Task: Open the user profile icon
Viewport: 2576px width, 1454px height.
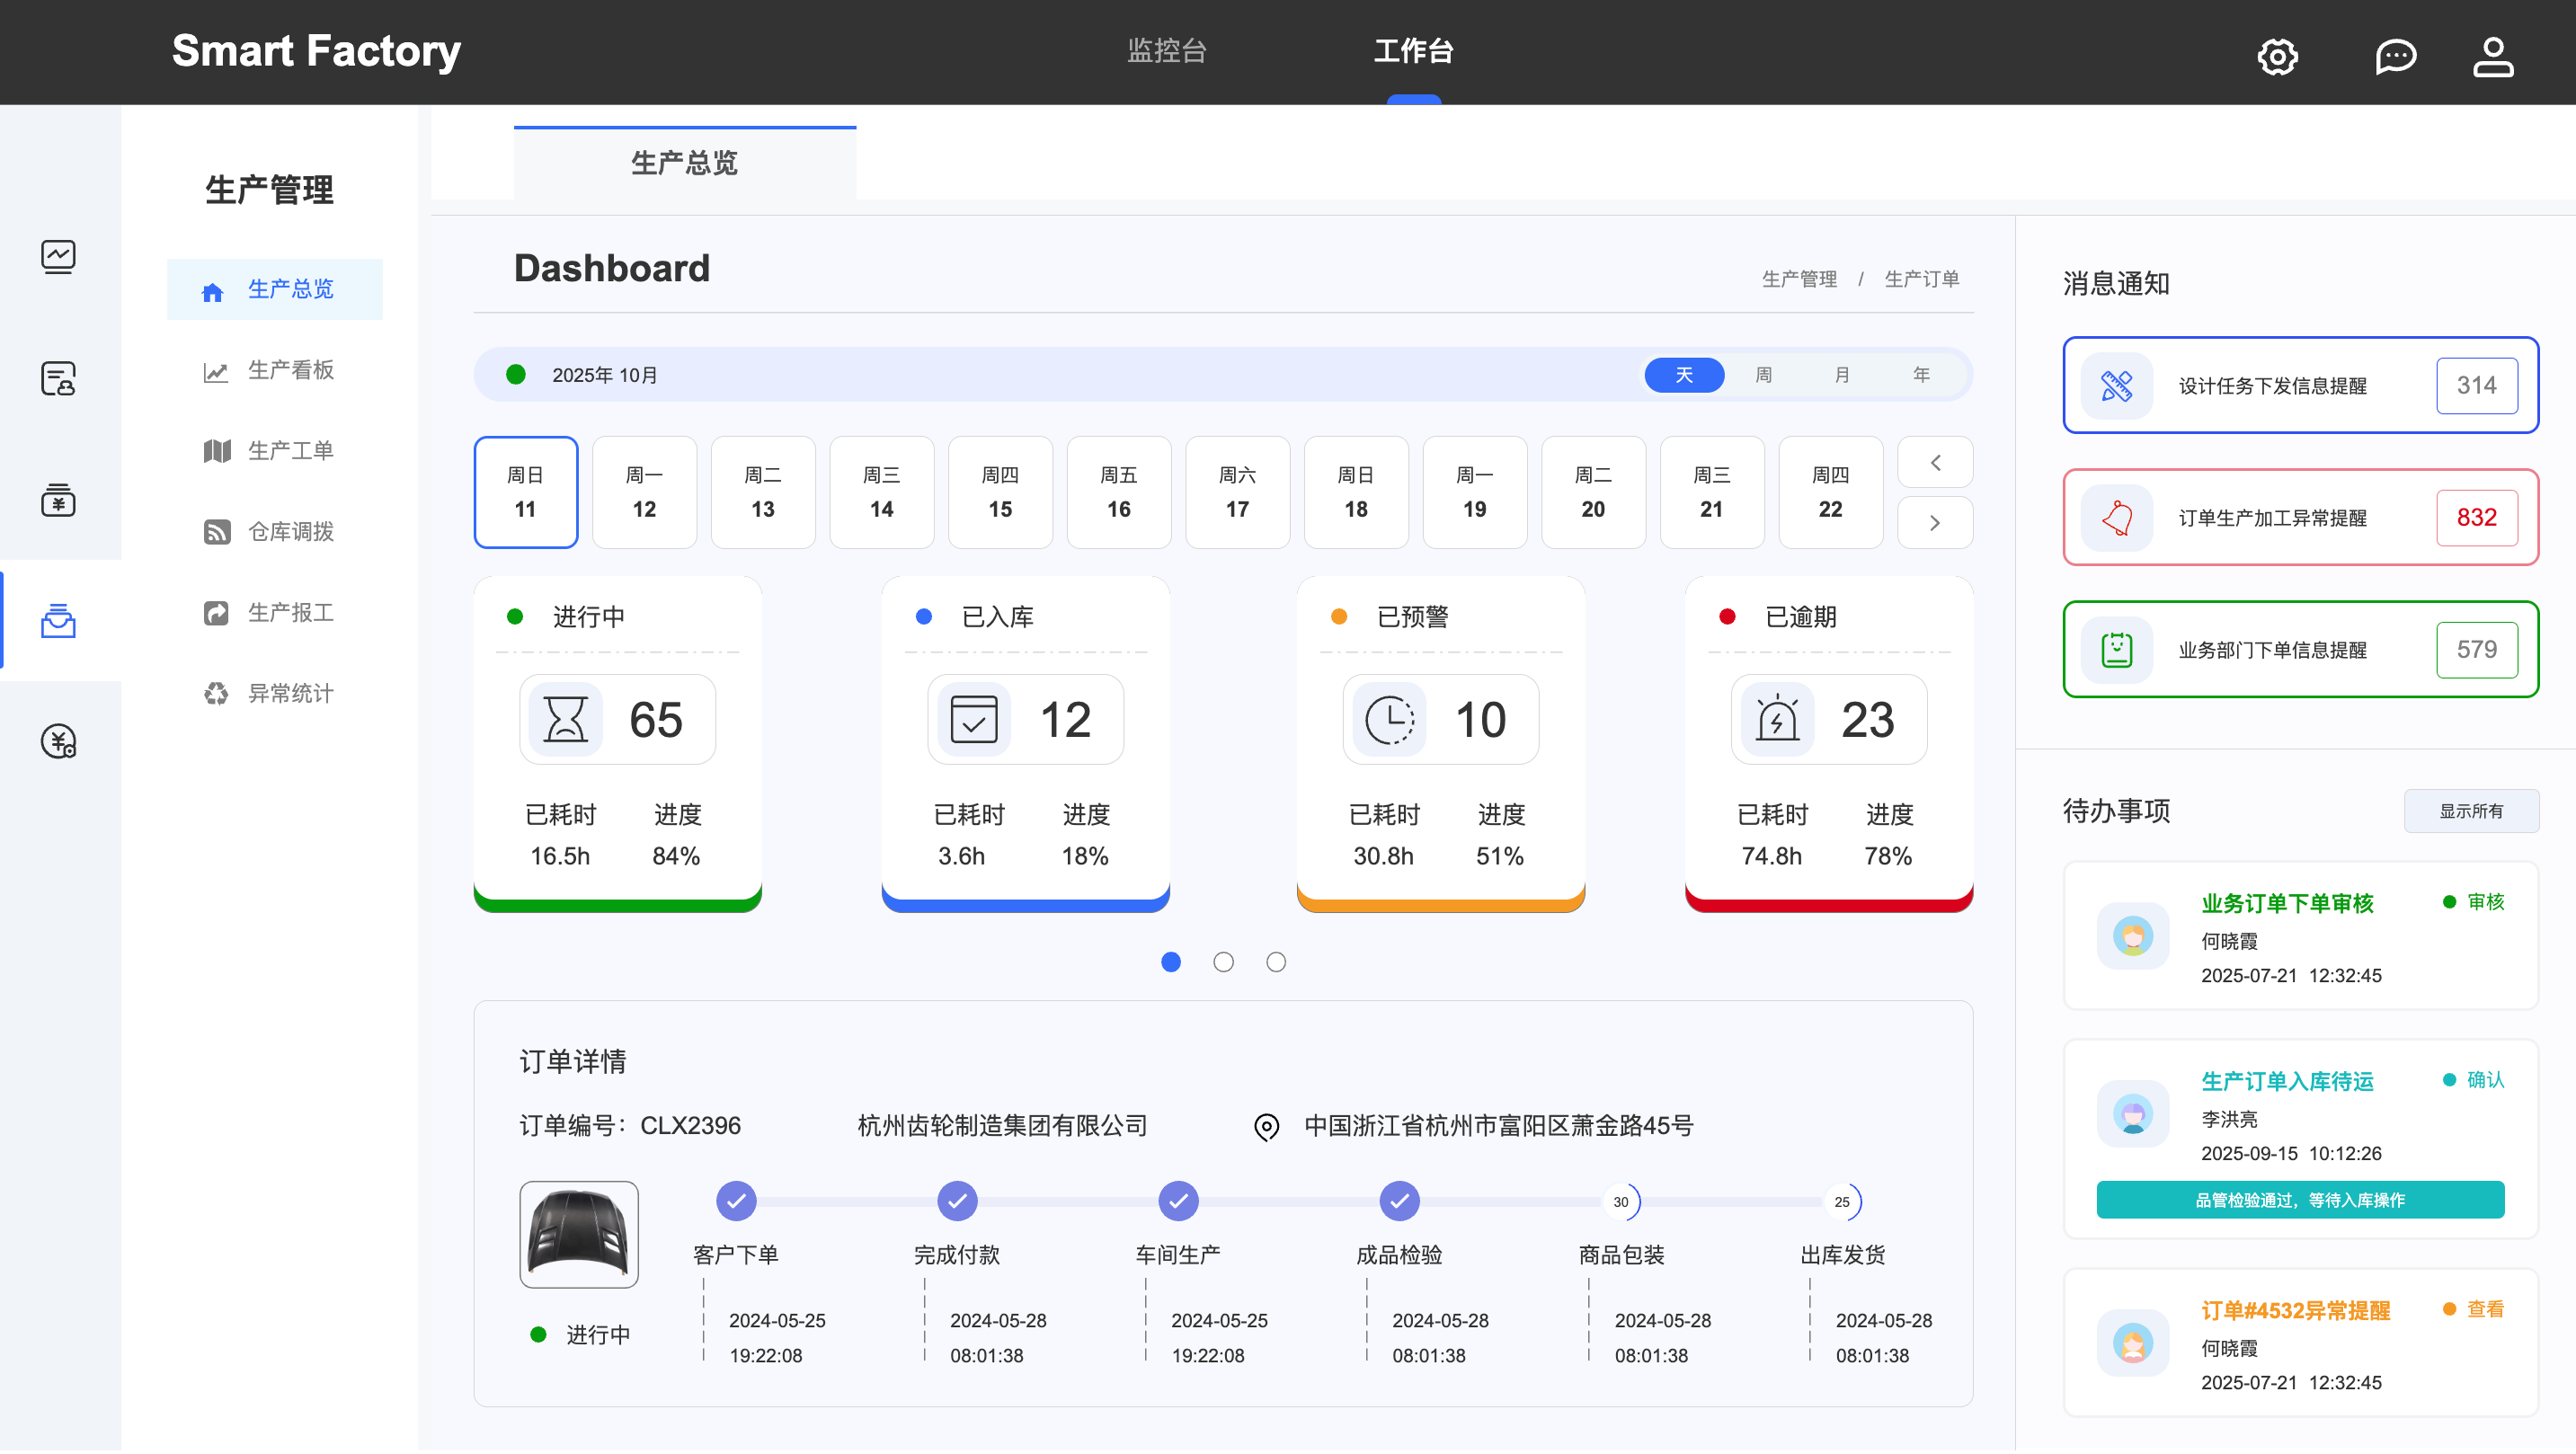Action: pos(2492,56)
